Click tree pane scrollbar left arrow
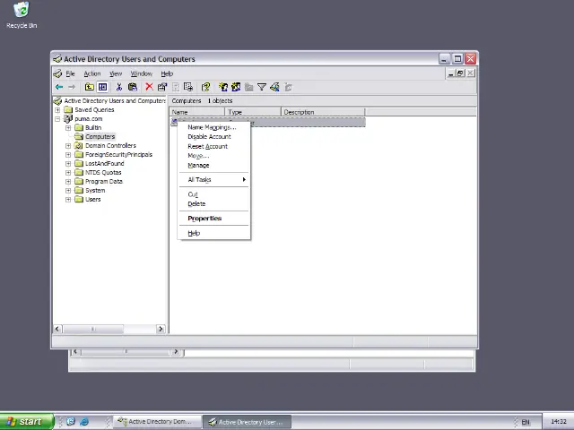574x430 pixels. tap(57, 329)
